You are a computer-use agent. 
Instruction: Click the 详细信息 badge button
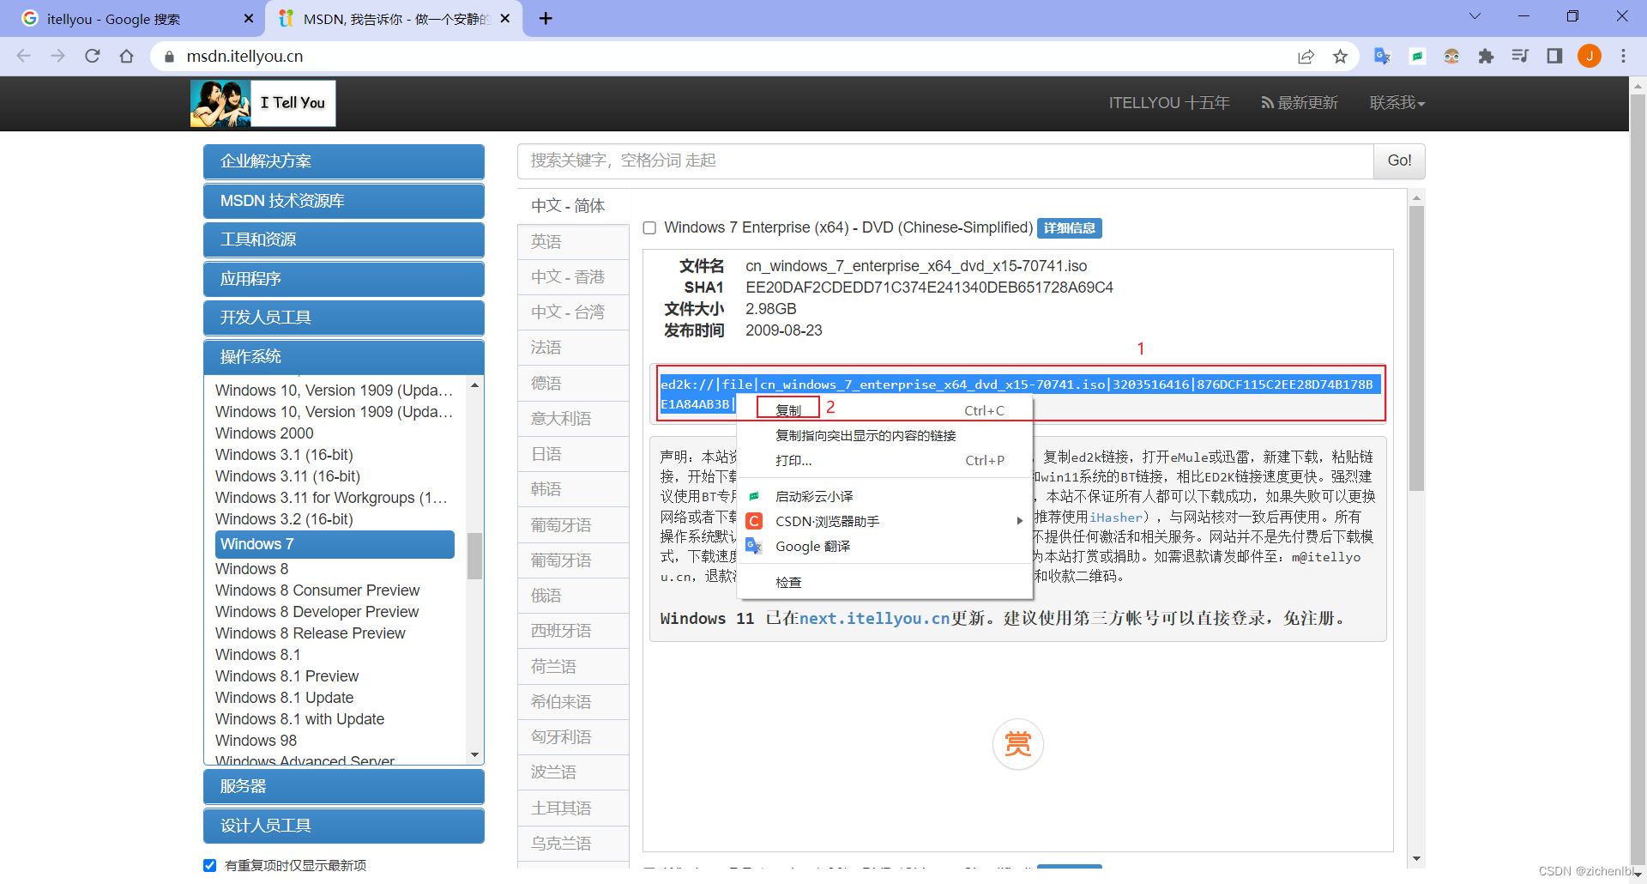pyautogui.click(x=1069, y=228)
